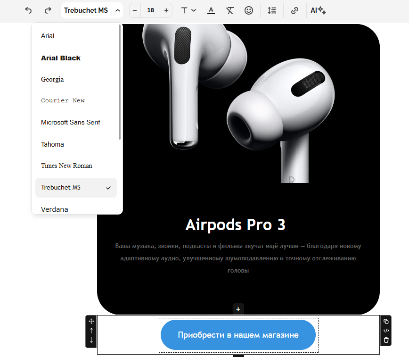This screenshot has height=357, width=409.
Task: Delete the block with the trash icon
Action: pos(386,340)
